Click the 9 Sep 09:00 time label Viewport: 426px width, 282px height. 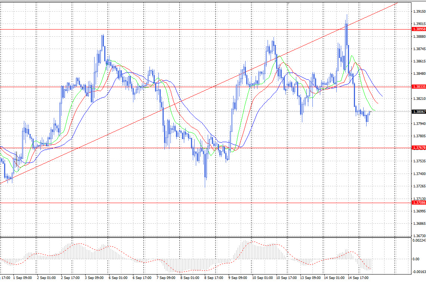pos(237,278)
